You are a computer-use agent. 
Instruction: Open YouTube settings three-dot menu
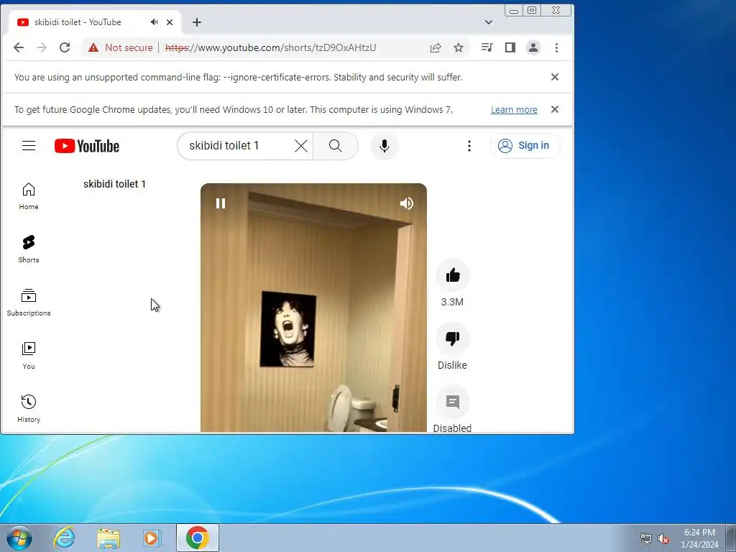pos(469,146)
